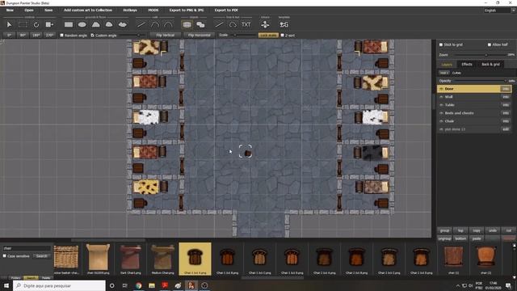Click the Lock scale button

coord(268,35)
